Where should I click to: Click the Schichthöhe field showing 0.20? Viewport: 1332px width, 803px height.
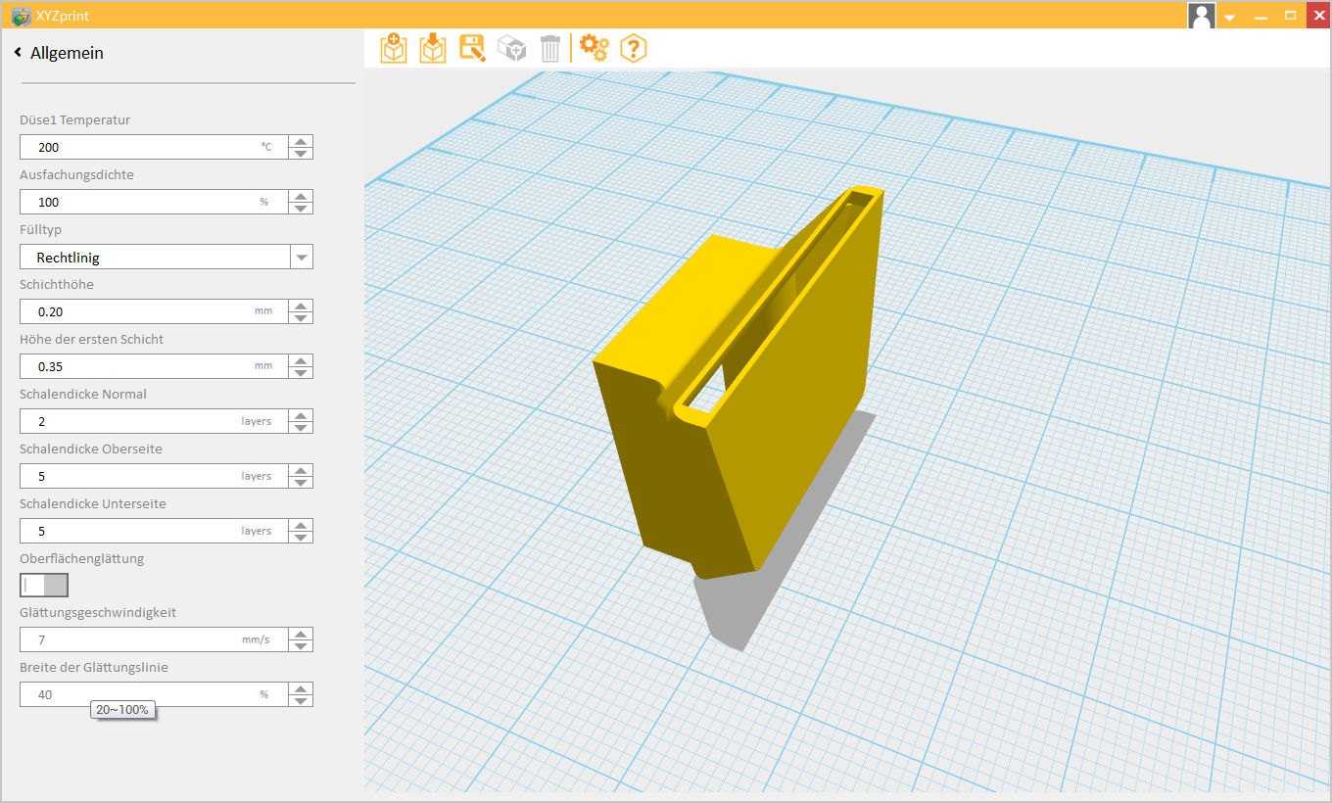coord(155,311)
